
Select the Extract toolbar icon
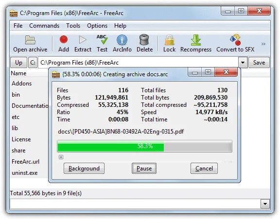pyautogui.click(x=83, y=40)
